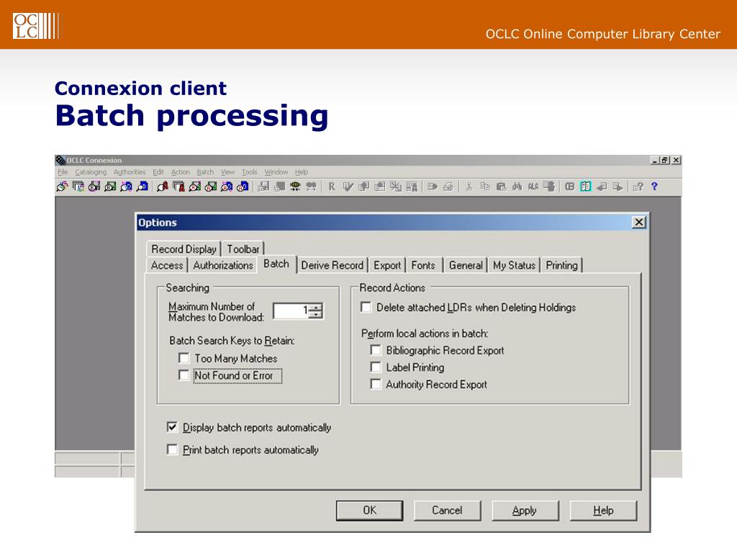The width and height of the screenshot is (737, 553).
Task: Click the Cancel button
Action: coord(447,511)
